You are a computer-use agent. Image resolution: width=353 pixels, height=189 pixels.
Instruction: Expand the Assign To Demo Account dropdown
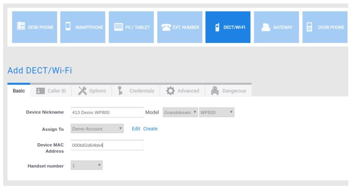click(x=98, y=128)
